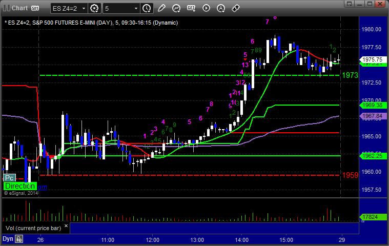
Task: Click the 1969.38 green price tag
Action: tap(373, 105)
